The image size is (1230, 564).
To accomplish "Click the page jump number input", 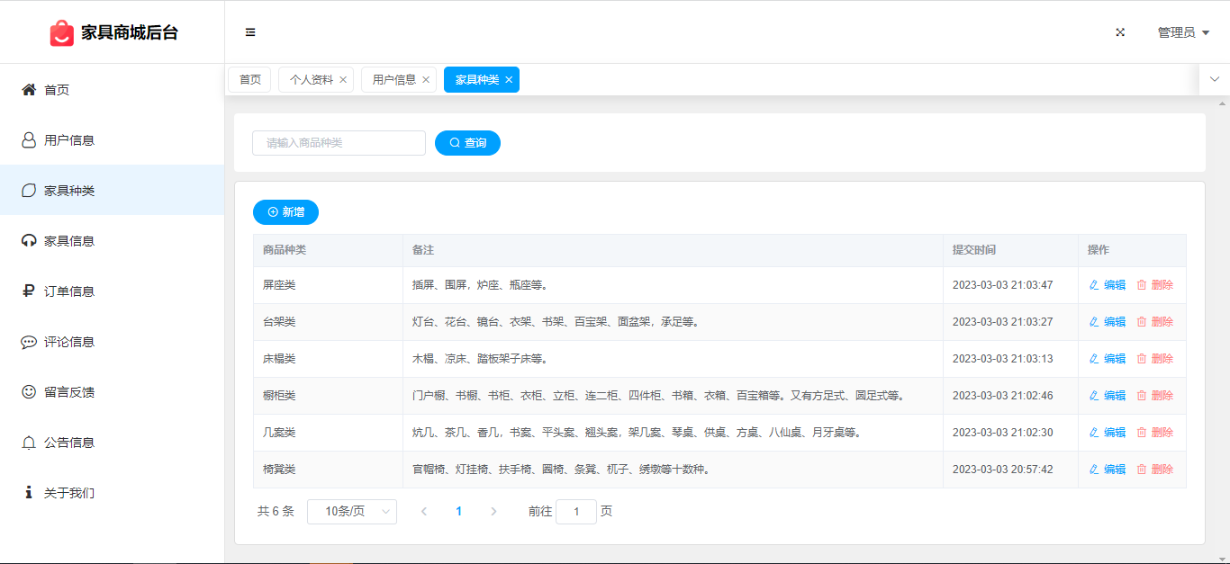I will tap(576, 512).
